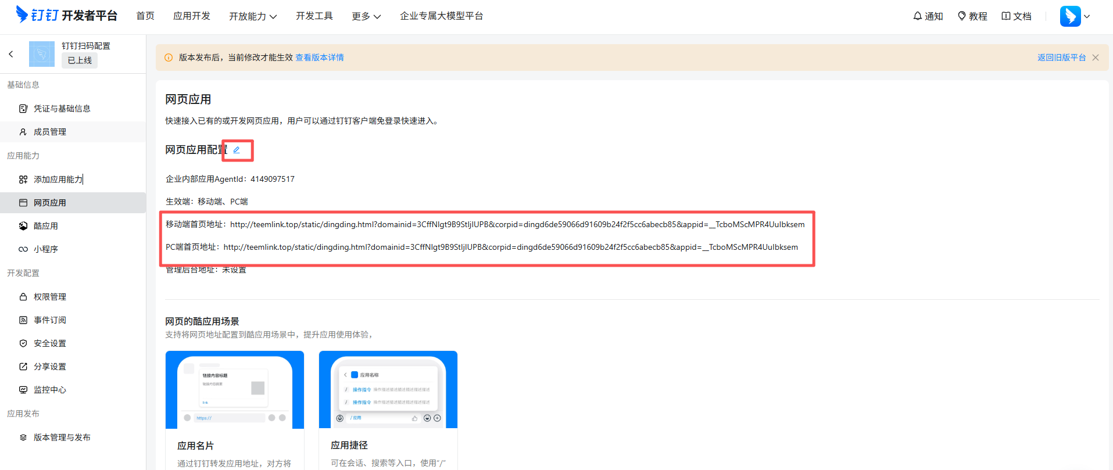
Task: Click the 网页应用 page title
Action: (188, 99)
